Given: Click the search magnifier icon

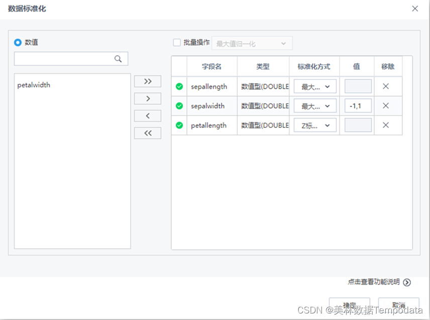Looking at the screenshot, I should point(118,59).
